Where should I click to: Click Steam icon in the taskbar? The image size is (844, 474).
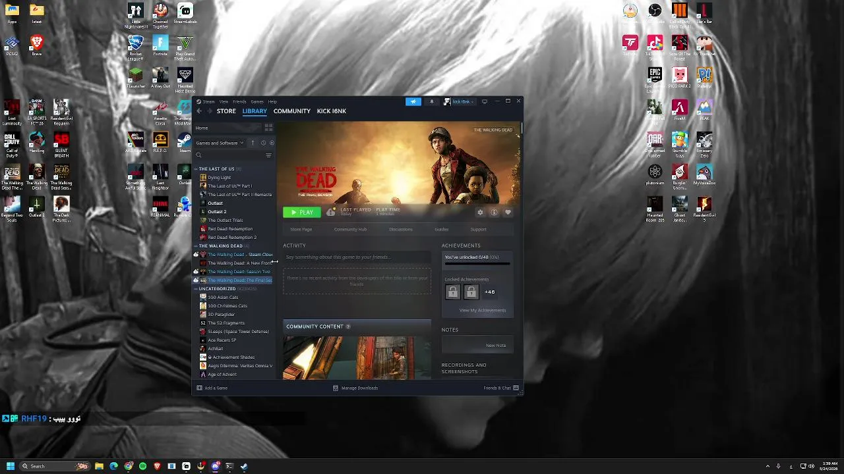pos(244,466)
